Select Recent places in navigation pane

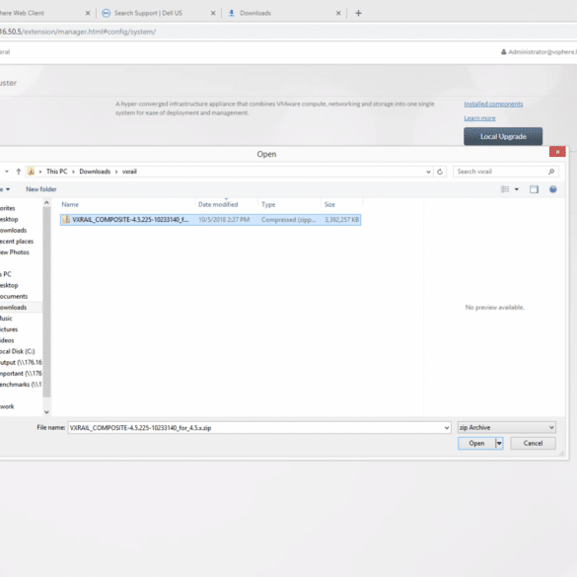(x=17, y=242)
